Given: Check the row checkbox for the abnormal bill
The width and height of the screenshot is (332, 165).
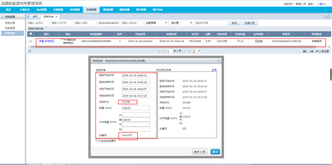Looking at the screenshot, I should (x=31, y=41).
